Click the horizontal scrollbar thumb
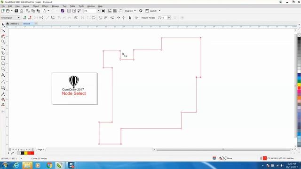Screen dimensions: 301x169 pos(223,149)
